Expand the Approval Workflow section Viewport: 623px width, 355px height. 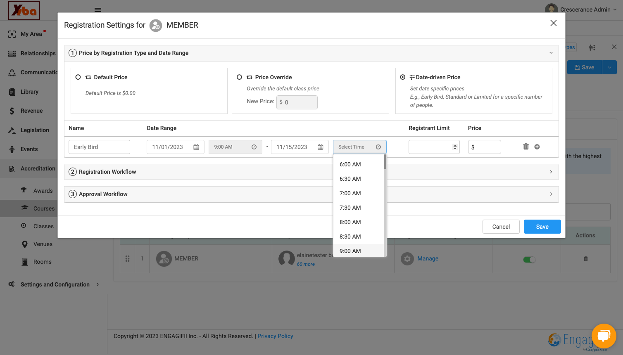[551, 194]
